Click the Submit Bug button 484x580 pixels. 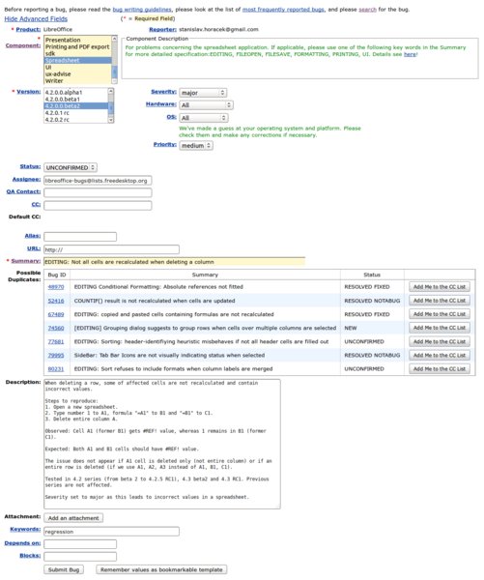click(x=64, y=570)
